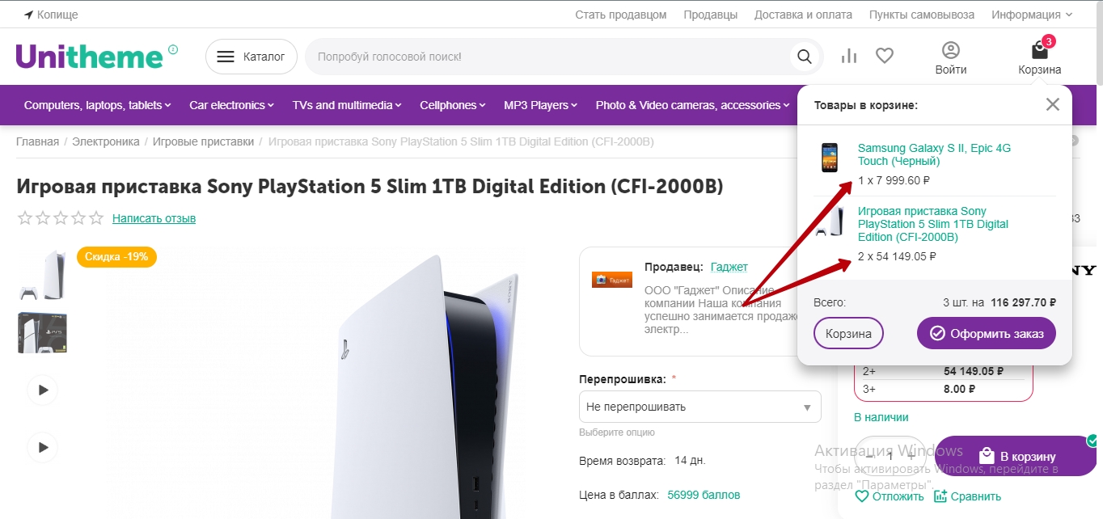Expand the TVs and multimedia menu
The height and width of the screenshot is (519, 1103).
347,105
